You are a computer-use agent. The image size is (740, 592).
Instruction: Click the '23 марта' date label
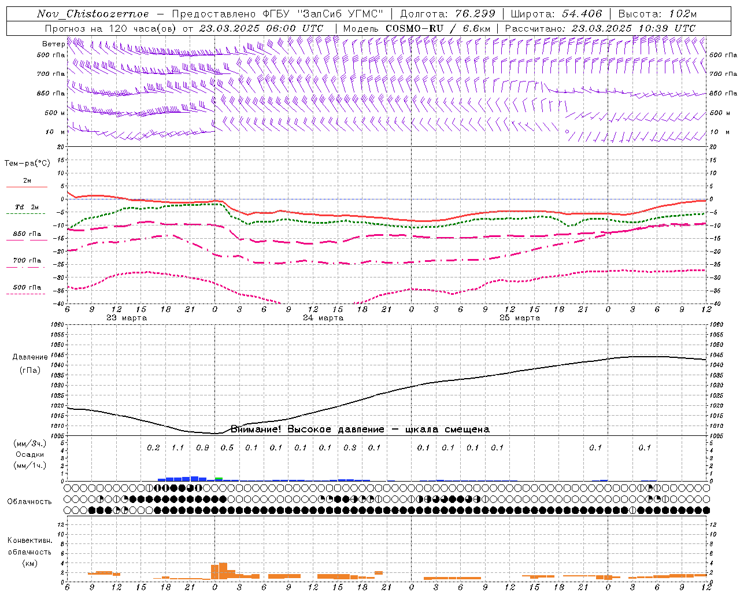(x=127, y=318)
